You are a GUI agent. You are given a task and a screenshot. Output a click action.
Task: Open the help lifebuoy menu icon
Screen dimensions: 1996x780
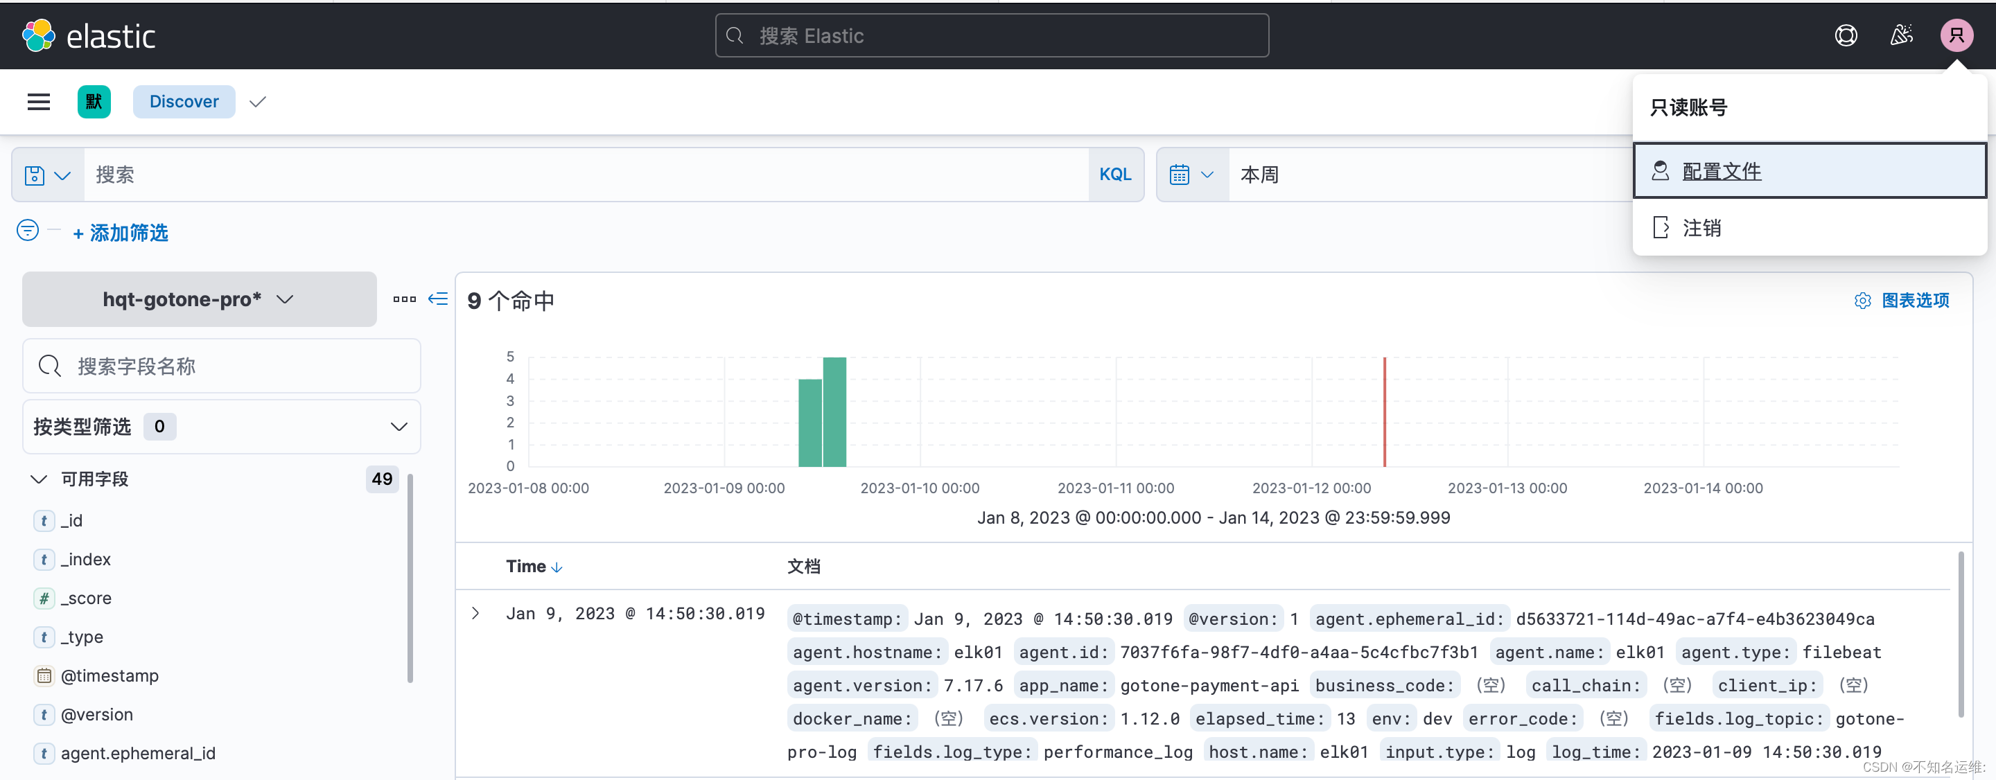click(1846, 35)
